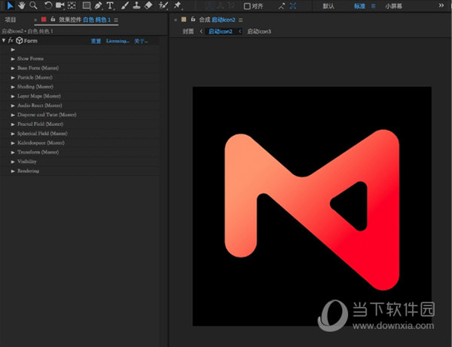
Task: Click the 关于 about link for Form
Action: [141, 41]
